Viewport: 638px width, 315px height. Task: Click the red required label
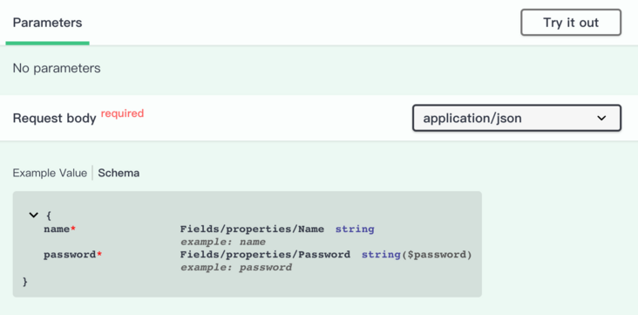click(x=123, y=113)
